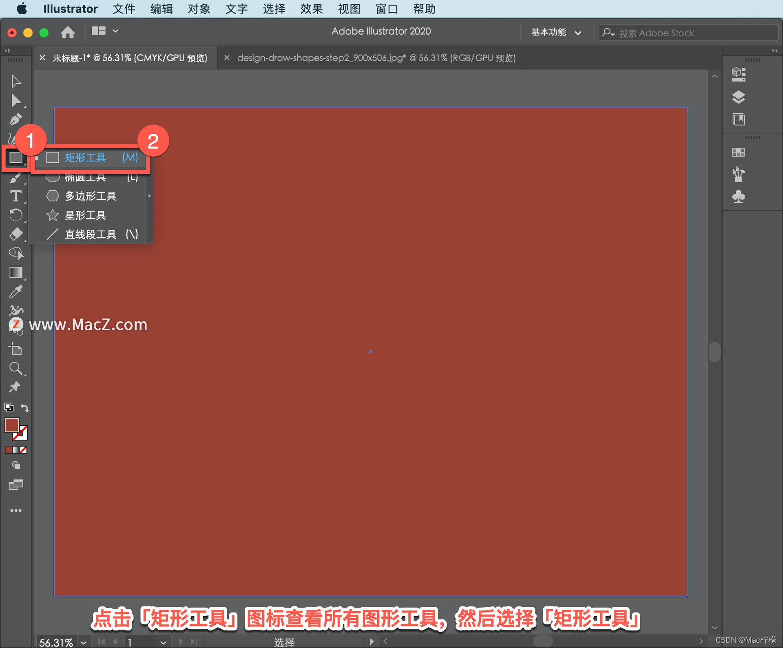Screen dimensions: 783x648
Task: Click the 搜索 Adobe Stock search field
Action: click(x=689, y=33)
